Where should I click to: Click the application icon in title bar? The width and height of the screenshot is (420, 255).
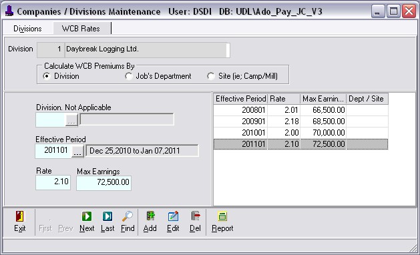point(9,11)
